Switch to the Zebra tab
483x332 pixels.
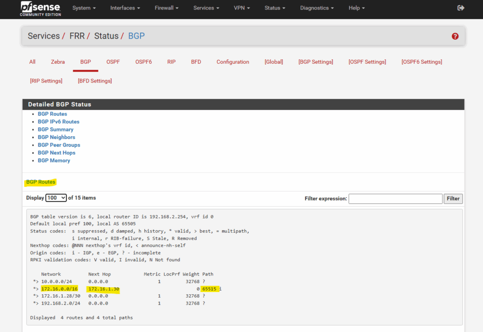pyautogui.click(x=58, y=62)
